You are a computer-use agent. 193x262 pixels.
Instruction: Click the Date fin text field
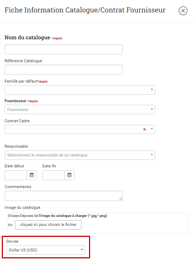coord(53,175)
